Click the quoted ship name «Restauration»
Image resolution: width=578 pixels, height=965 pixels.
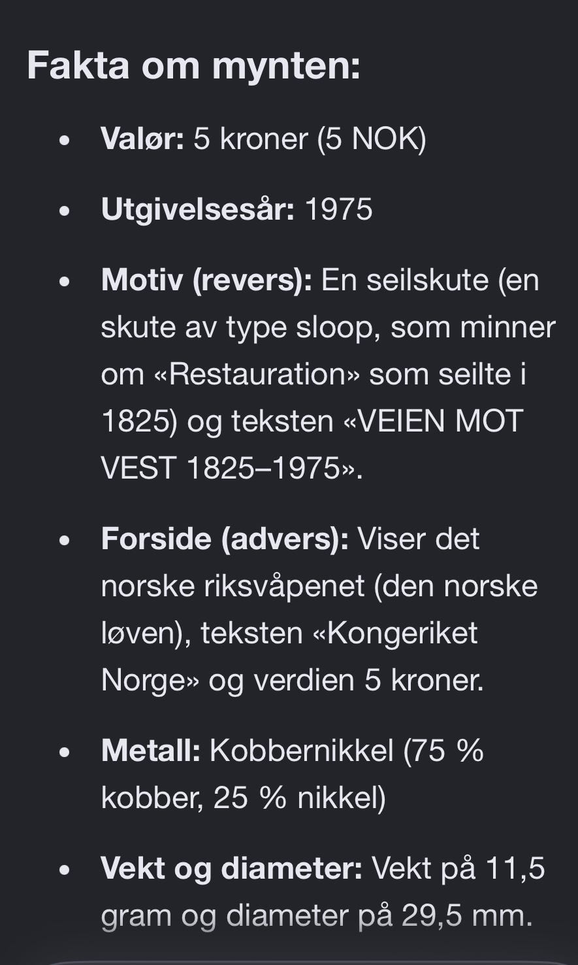(x=257, y=374)
